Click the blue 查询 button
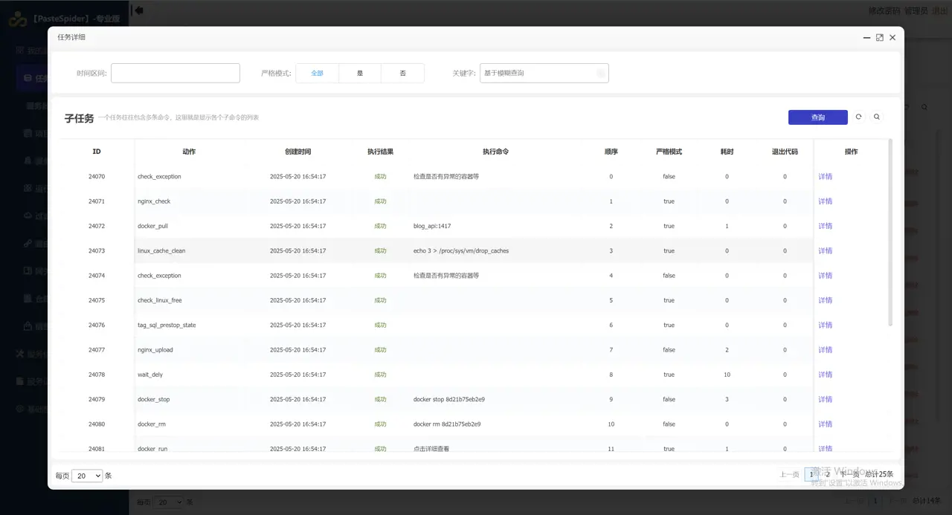This screenshot has width=952, height=515. (x=818, y=117)
